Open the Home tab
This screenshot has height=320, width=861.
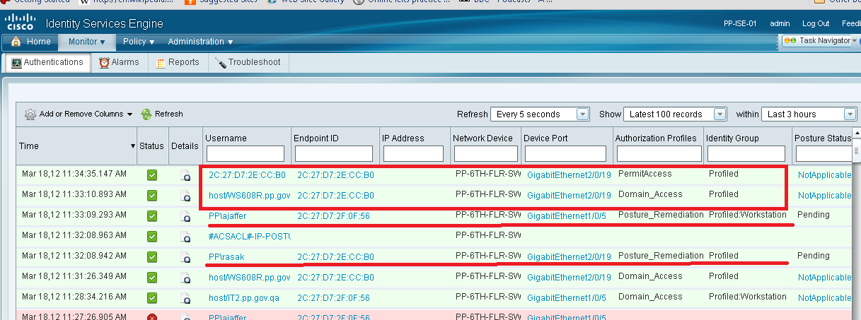(31, 42)
